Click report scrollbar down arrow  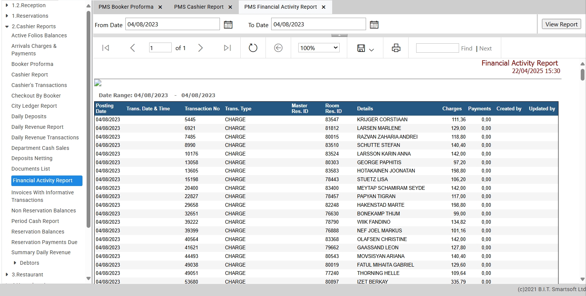click(x=583, y=279)
